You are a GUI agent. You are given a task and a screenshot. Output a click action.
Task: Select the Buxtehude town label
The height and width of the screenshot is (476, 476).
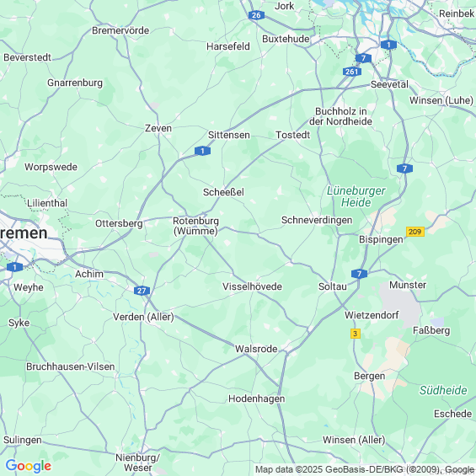click(x=286, y=39)
